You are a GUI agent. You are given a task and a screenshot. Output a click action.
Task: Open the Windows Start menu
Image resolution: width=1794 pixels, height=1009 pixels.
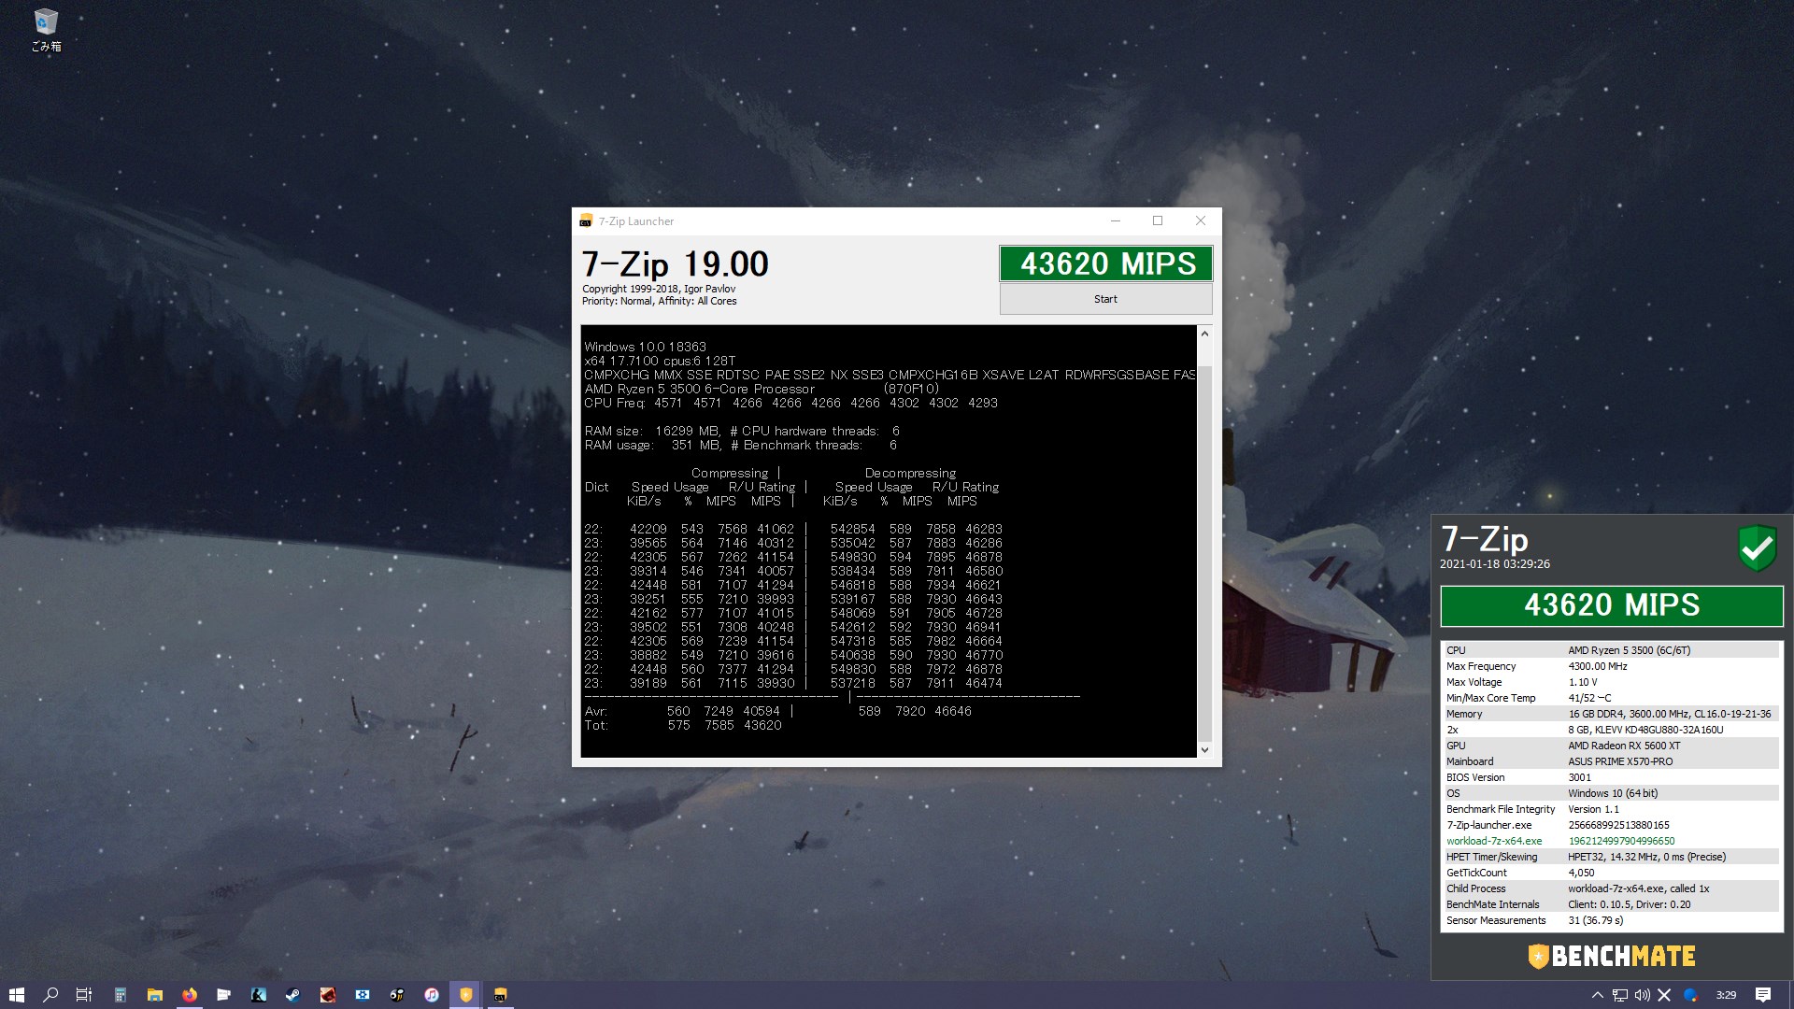click(x=16, y=995)
